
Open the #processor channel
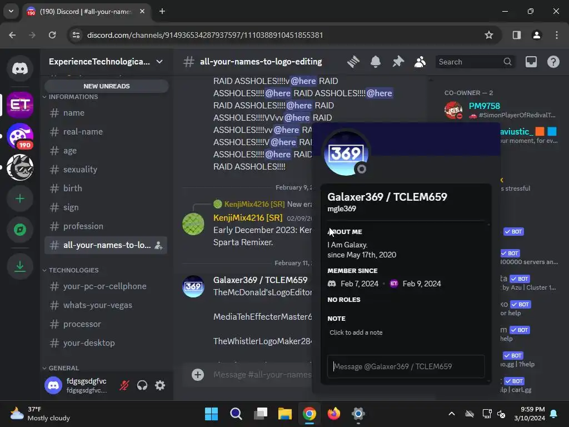[x=106, y=324]
